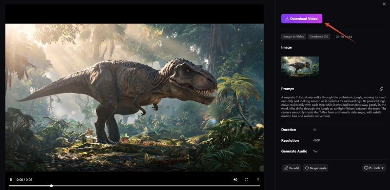The image size is (390, 190).
Task: Click the prompt description paragraph
Action: [x=333, y=106]
